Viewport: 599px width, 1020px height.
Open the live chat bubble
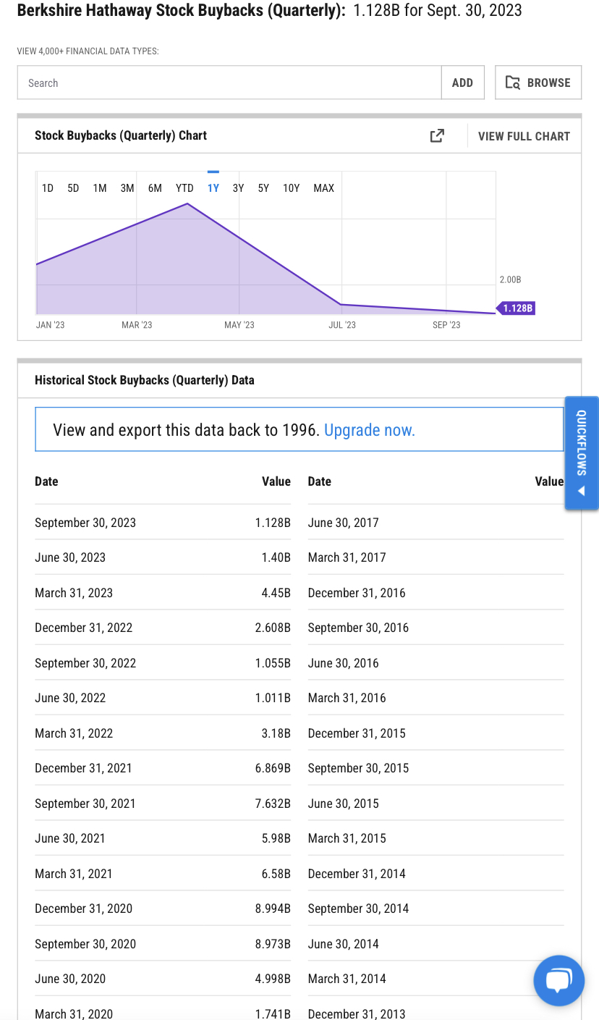pos(558,980)
